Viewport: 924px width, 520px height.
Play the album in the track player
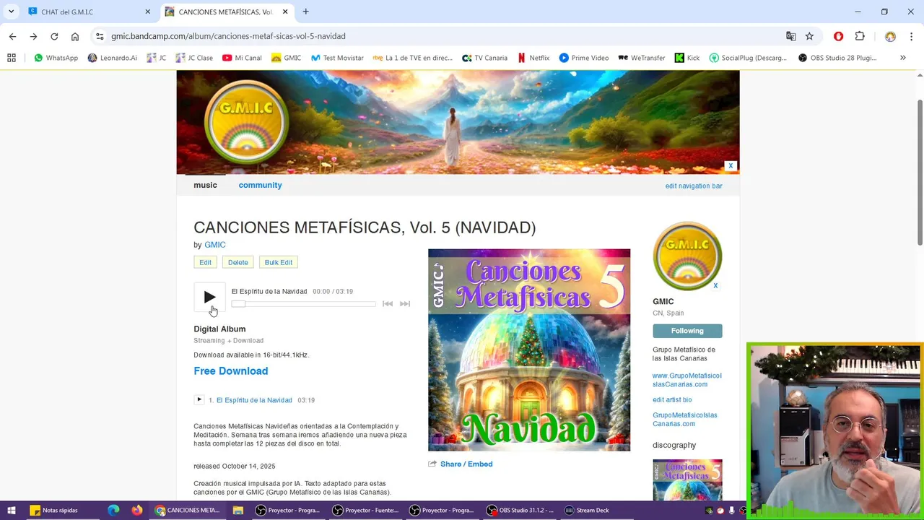pyautogui.click(x=209, y=297)
